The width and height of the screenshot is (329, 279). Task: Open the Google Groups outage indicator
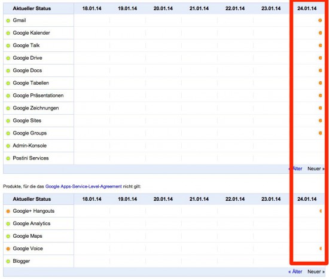(320, 133)
